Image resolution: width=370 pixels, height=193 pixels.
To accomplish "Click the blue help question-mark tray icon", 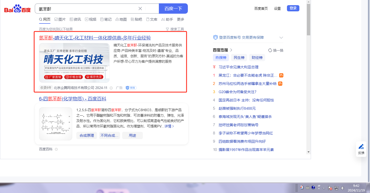I will tap(313, 187).
